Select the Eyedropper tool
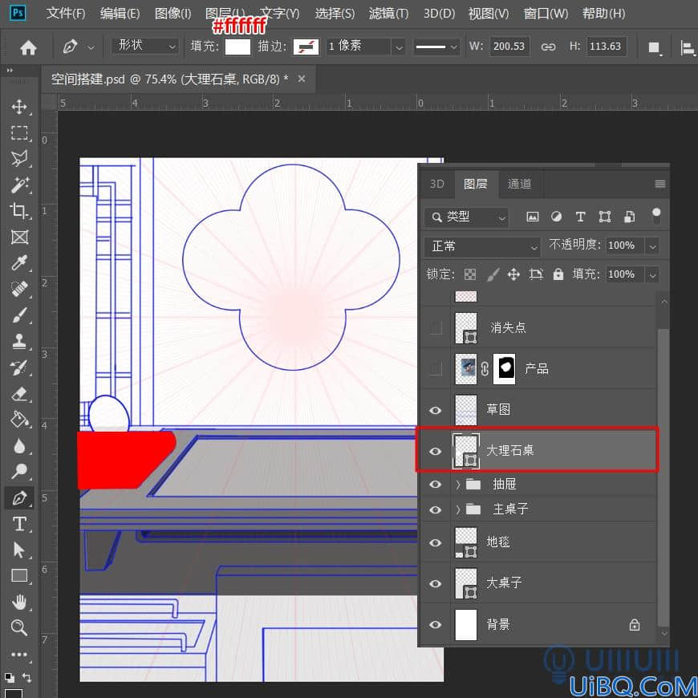Image resolution: width=698 pixels, height=698 pixels. tap(19, 262)
